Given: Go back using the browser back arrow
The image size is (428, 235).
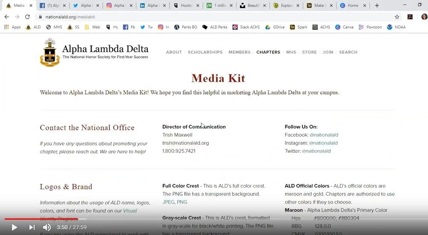Looking at the screenshot, I should (6, 17).
